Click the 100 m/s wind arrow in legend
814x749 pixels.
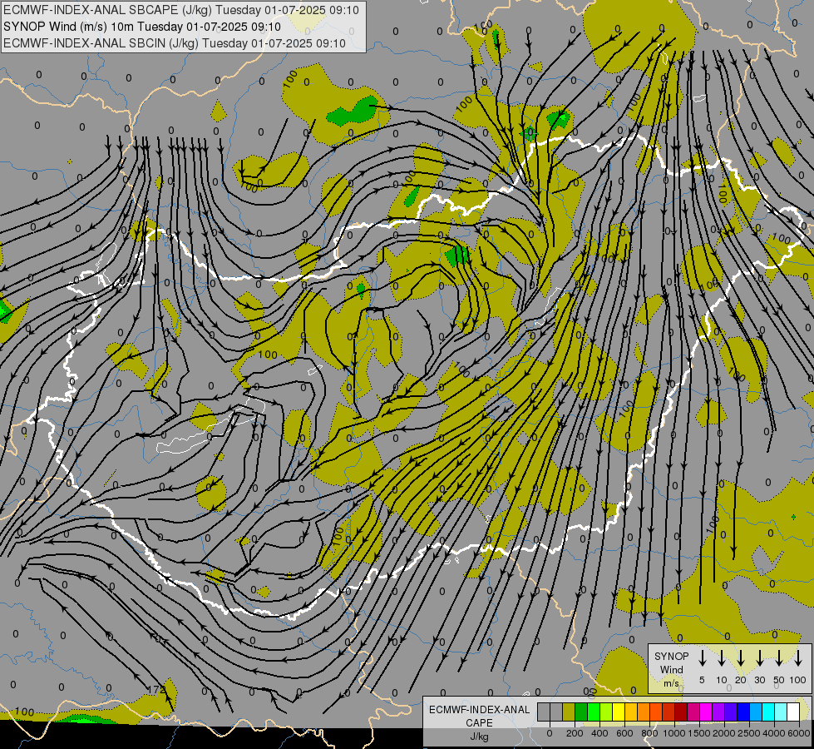(x=798, y=657)
